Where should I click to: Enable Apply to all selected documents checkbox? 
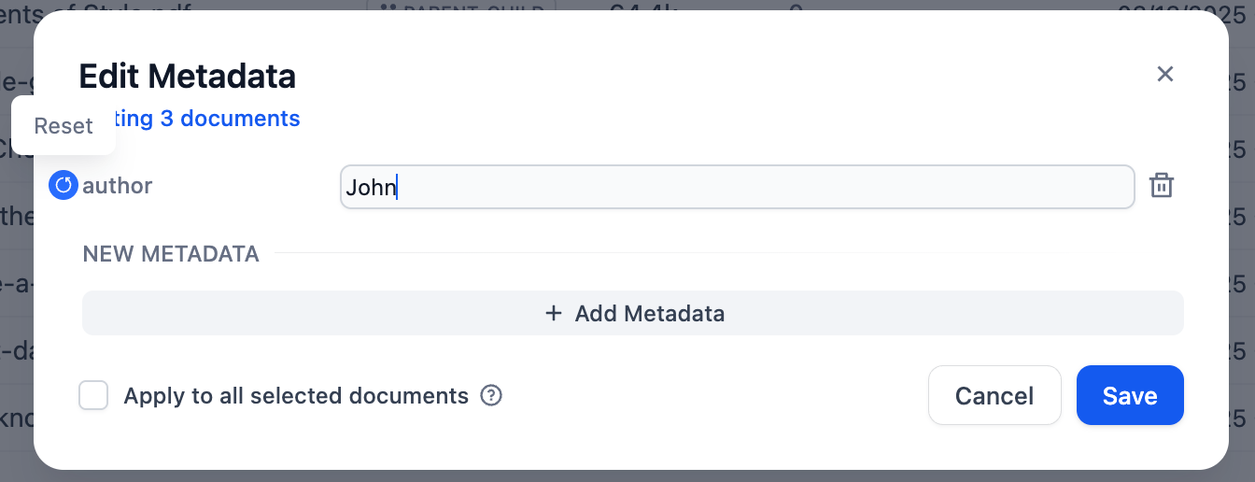pos(93,396)
